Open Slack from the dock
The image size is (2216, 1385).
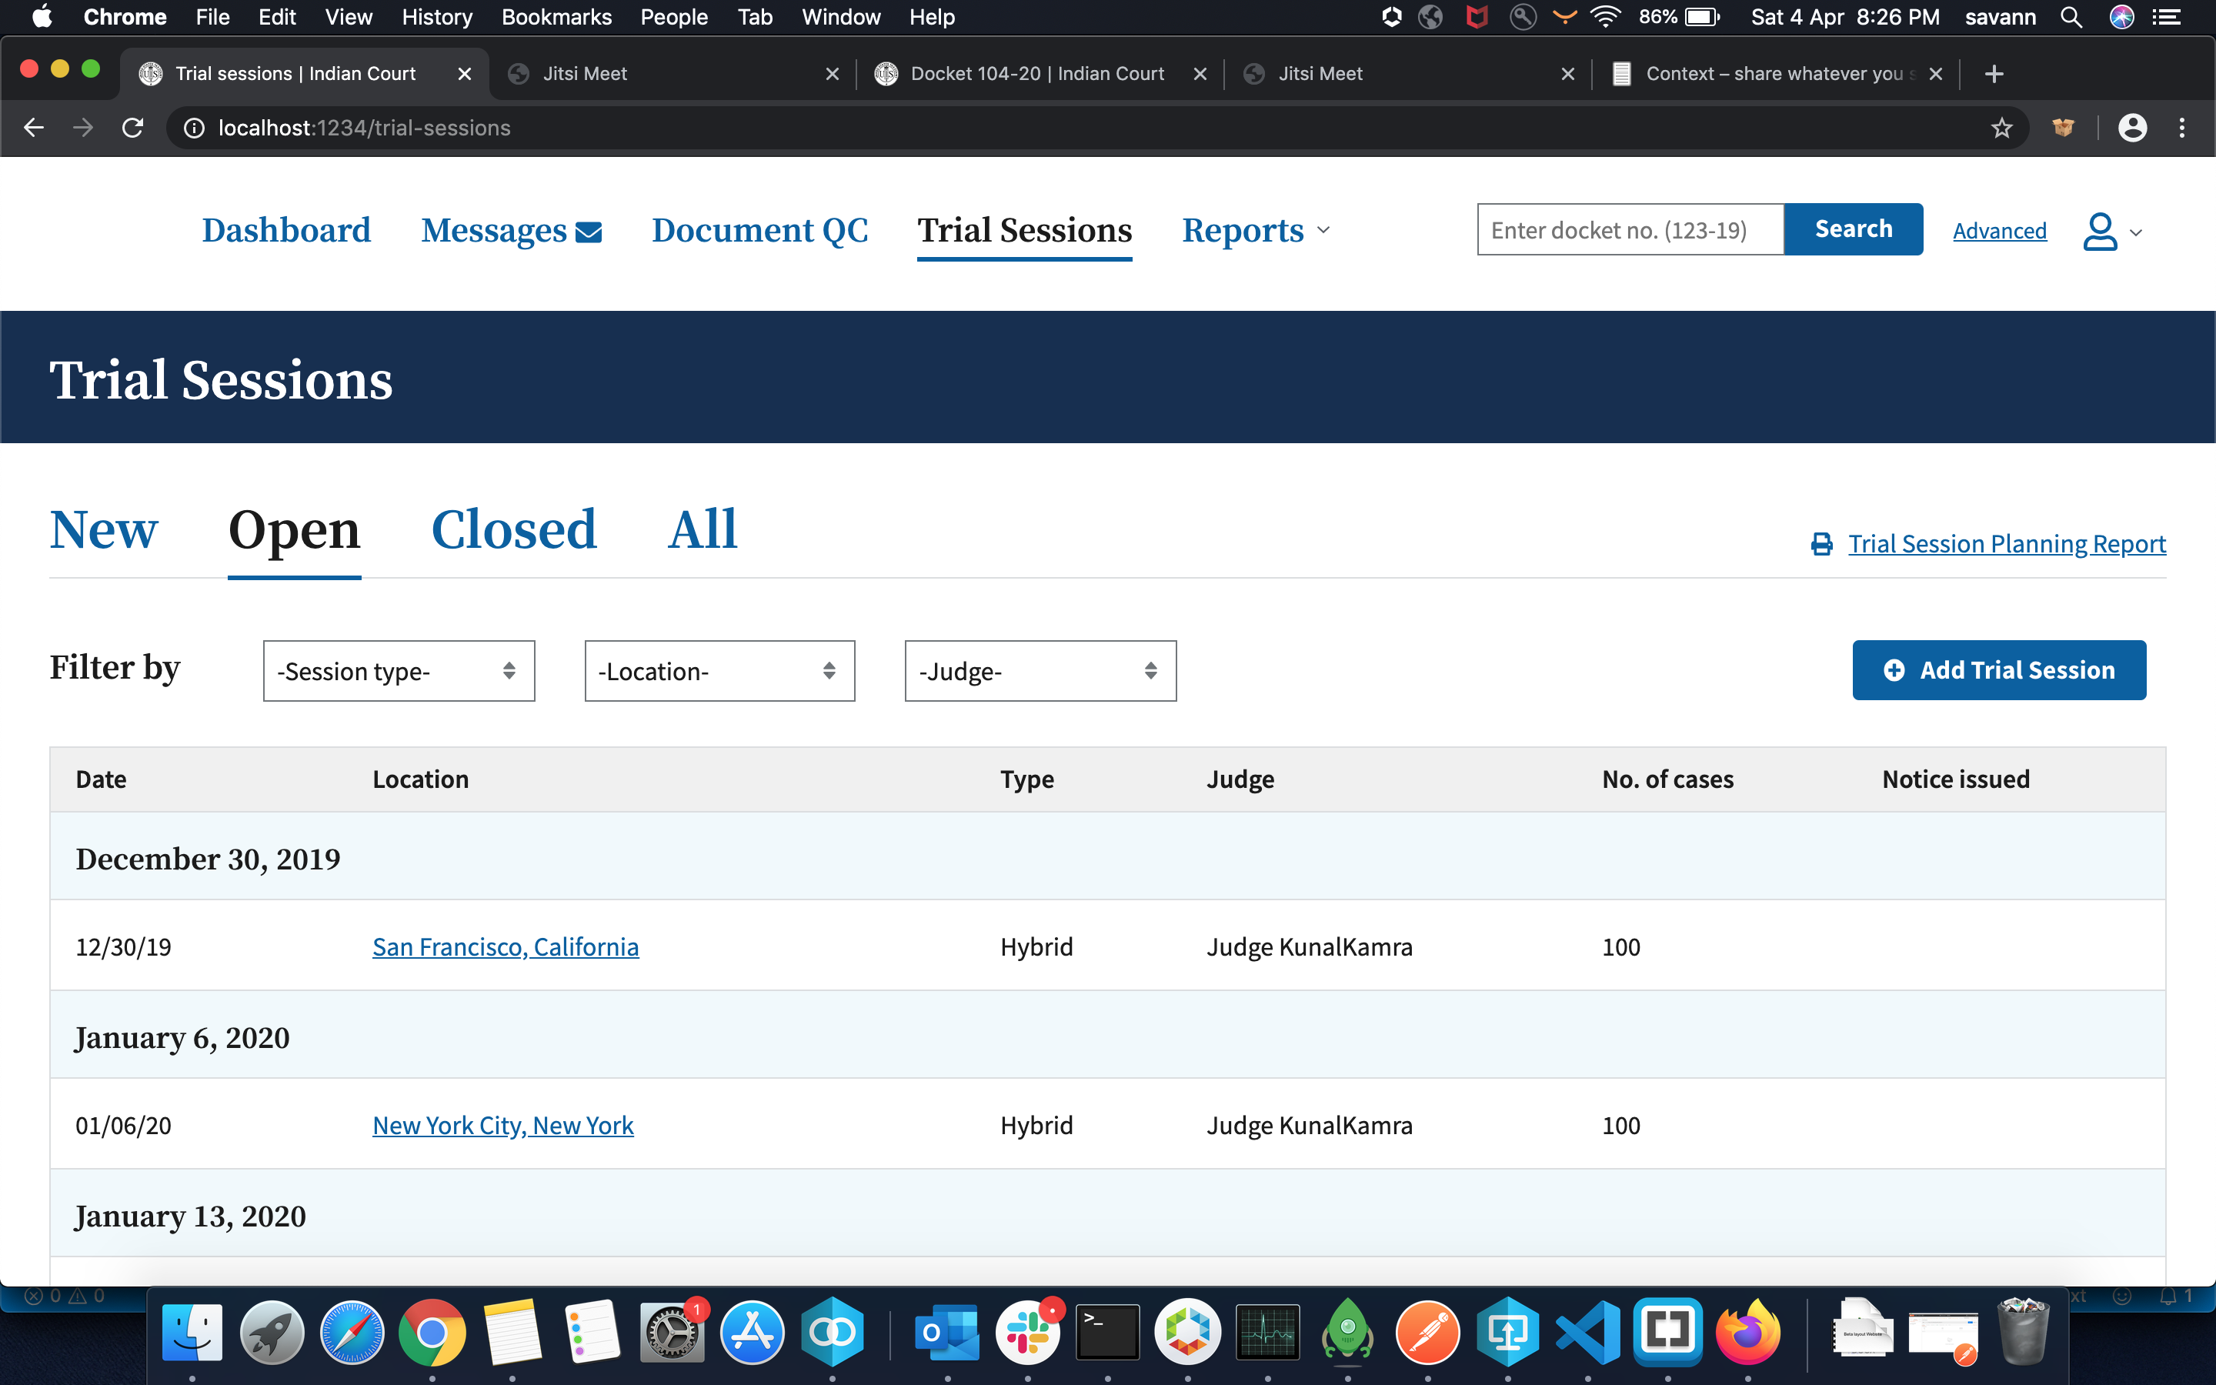pos(1027,1333)
